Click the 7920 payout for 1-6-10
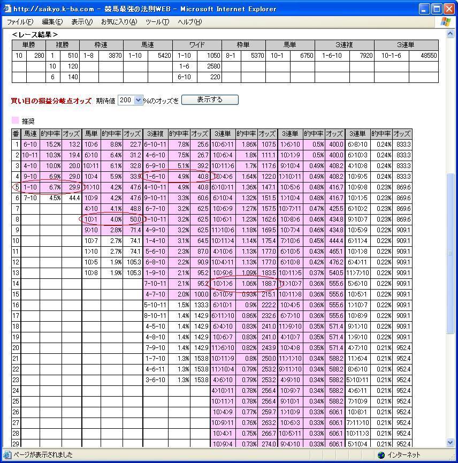The image size is (458, 463). pos(362,56)
